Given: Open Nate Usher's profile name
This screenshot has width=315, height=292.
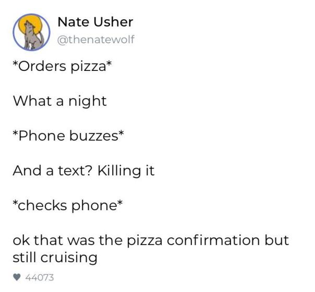Looking at the screenshot, I should coord(95,22).
